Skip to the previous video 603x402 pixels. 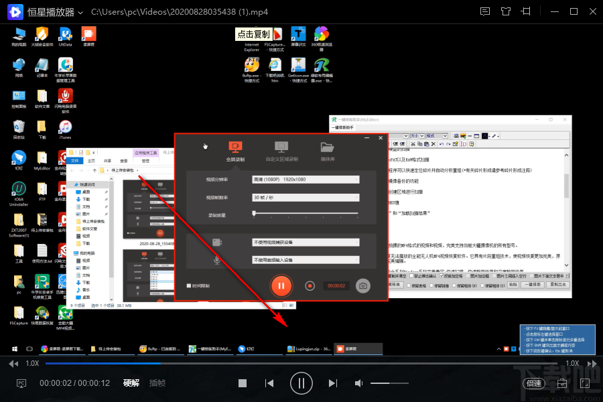point(269,383)
